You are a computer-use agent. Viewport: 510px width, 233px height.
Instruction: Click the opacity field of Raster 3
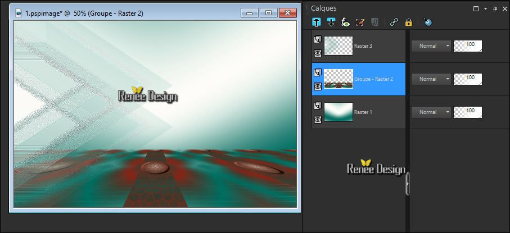click(x=468, y=46)
